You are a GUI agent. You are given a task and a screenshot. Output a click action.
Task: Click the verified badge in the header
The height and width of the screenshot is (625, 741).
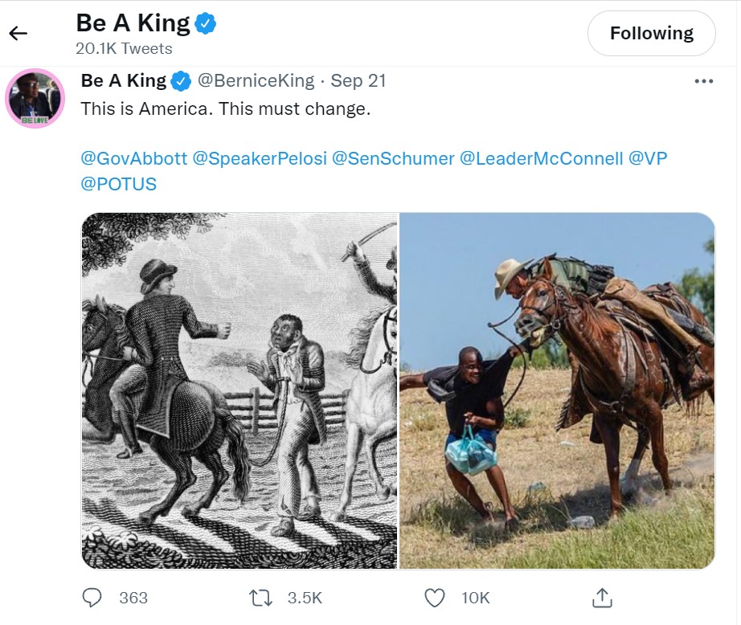[x=207, y=24]
